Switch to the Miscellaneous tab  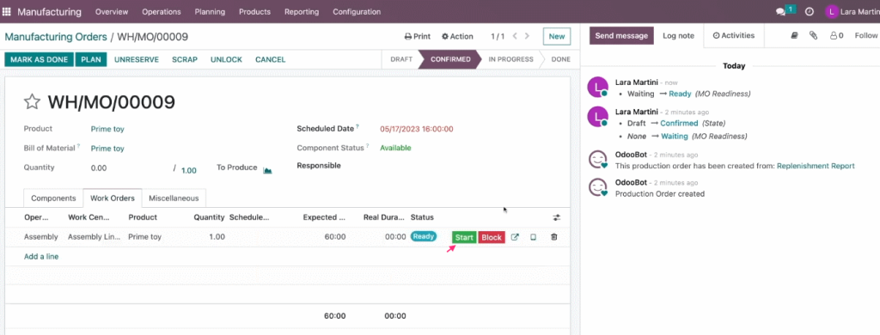coord(174,198)
